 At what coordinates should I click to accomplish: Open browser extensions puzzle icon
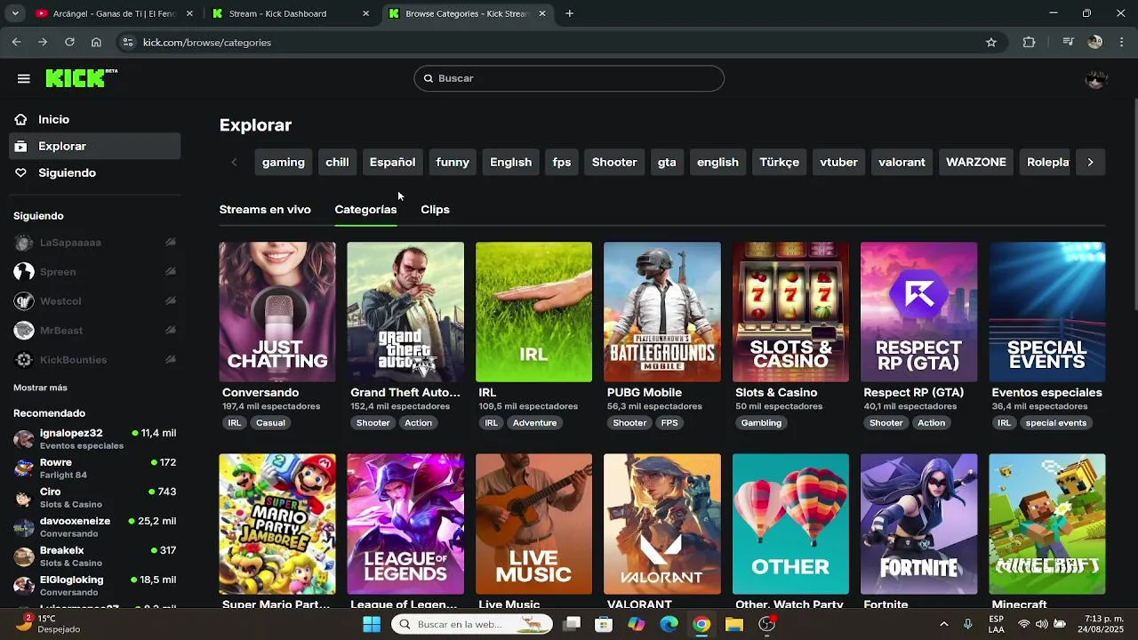point(1029,42)
